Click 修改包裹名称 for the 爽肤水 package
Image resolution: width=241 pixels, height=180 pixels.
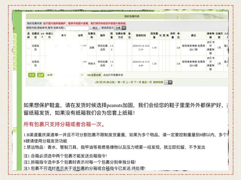coord(103,64)
